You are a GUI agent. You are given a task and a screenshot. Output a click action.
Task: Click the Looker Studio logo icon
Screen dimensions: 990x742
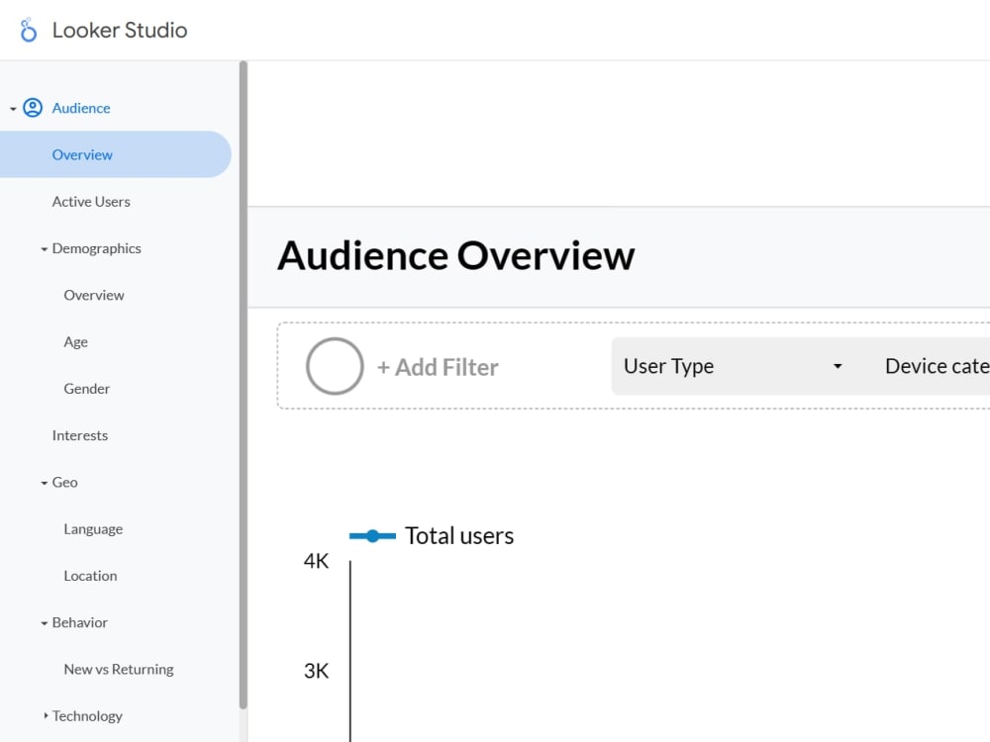[x=26, y=29]
